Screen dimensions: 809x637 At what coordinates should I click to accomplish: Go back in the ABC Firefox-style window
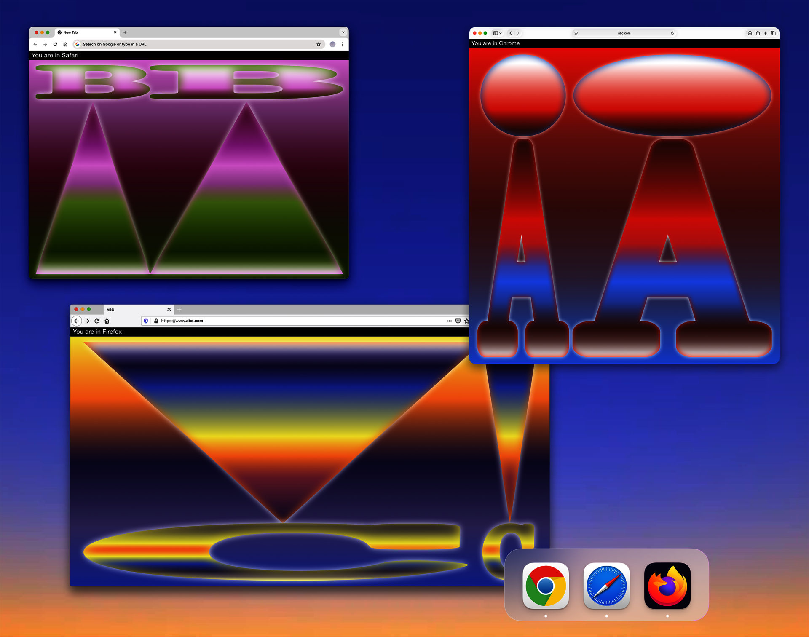[77, 321]
